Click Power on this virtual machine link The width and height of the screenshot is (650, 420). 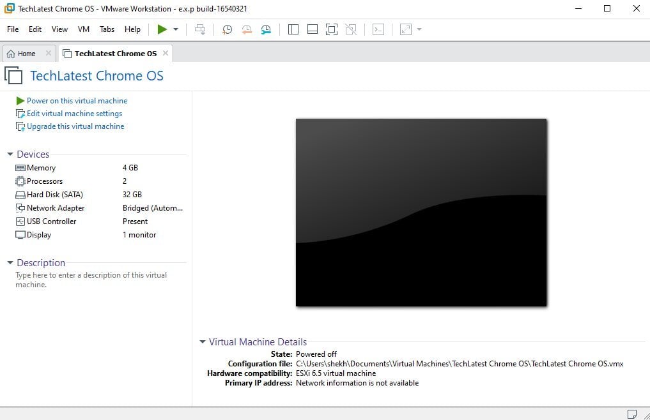pos(77,101)
